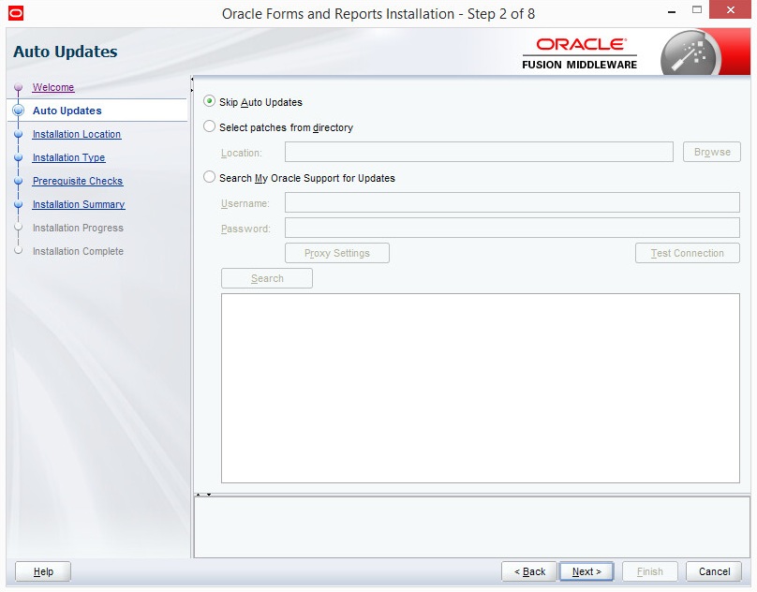Collapse the navigation pane with the splitter arrow
This screenshot has height=592, width=757.
[x=192, y=79]
